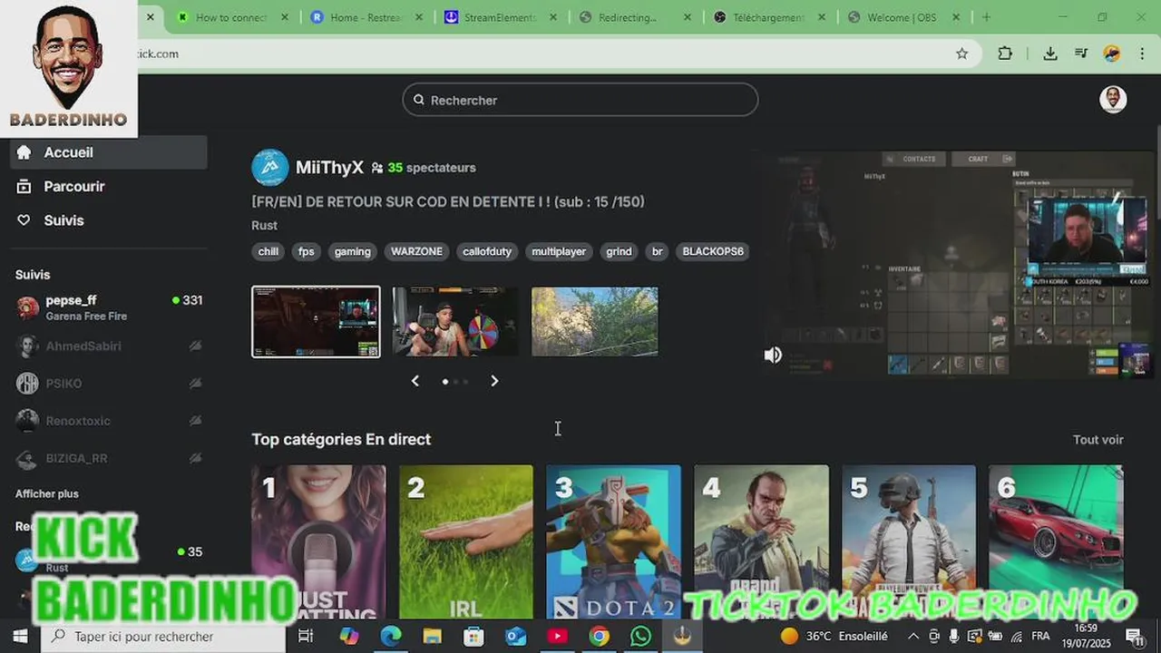Screen dimensions: 1161x653
Task: Select the chill tag
Action: click(x=268, y=251)
